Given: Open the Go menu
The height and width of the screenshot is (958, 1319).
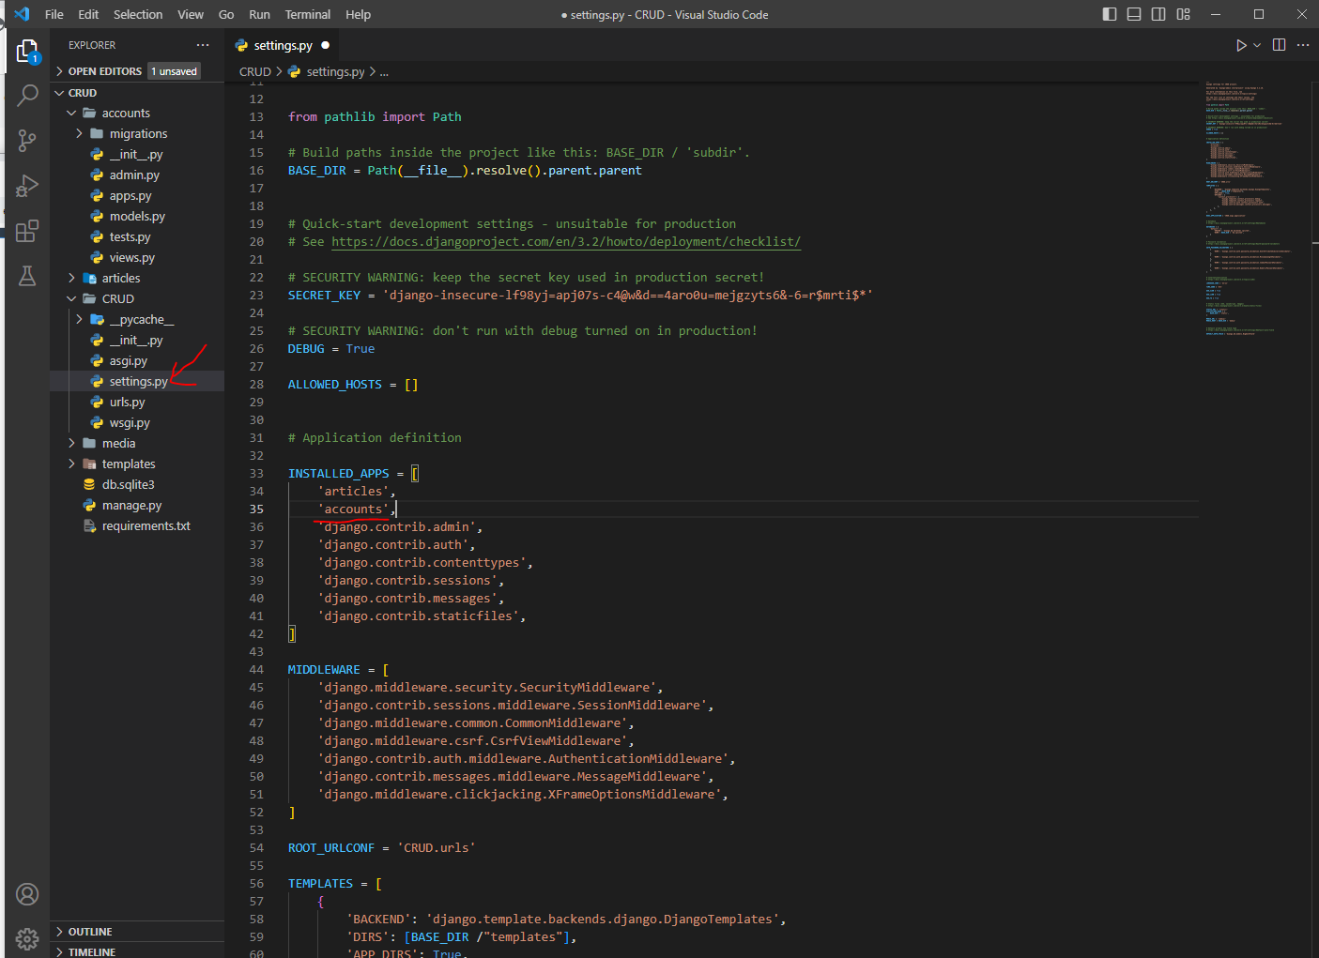Looking at the screenshot, I should pos(226,14).
